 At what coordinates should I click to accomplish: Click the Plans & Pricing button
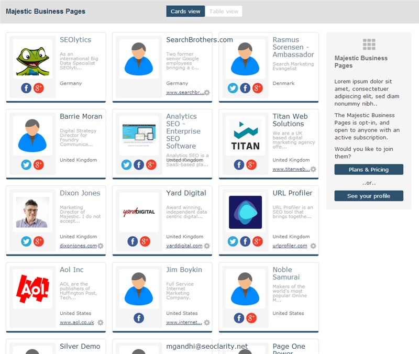click(369, 169)
